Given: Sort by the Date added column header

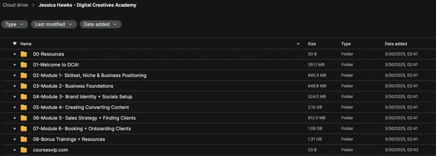Looking at the screenshot, I should (x=396, y=44).
